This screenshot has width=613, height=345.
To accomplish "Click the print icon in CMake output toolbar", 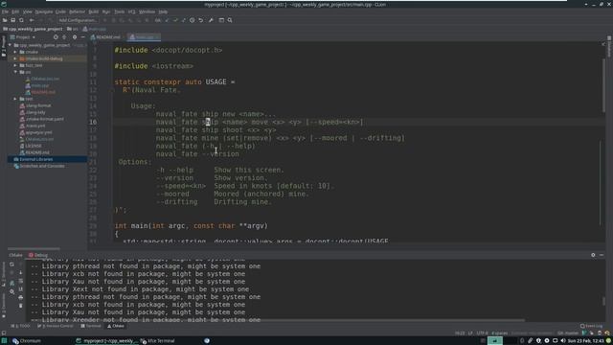I will (x=21, y=298).
